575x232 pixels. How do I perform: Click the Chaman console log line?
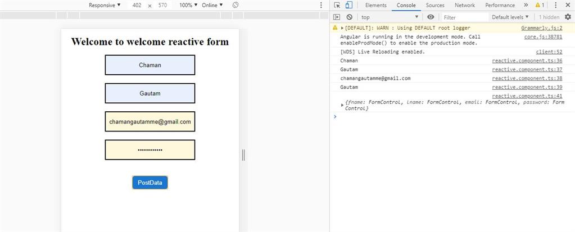349,61
